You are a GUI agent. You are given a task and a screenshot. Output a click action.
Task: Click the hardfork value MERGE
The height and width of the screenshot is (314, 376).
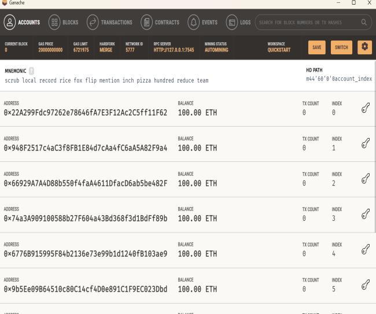point(106,50)
